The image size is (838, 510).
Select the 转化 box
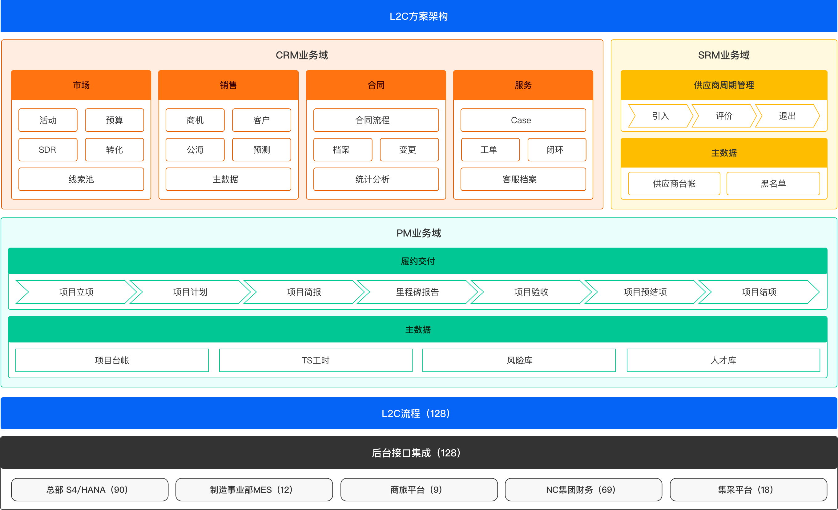114,150
